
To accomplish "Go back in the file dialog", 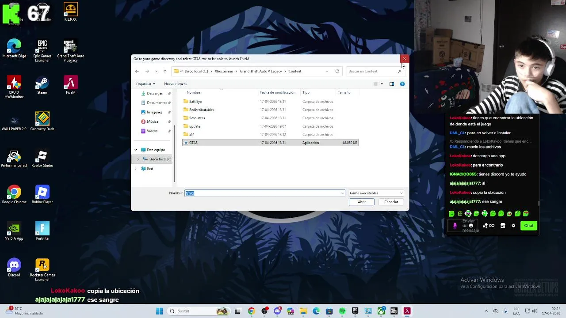I will click(137, 71).
